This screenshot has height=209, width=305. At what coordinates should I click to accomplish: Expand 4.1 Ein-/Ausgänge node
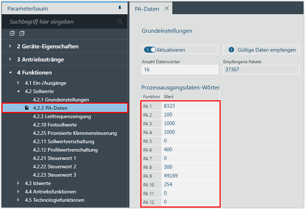pos(18,83)
